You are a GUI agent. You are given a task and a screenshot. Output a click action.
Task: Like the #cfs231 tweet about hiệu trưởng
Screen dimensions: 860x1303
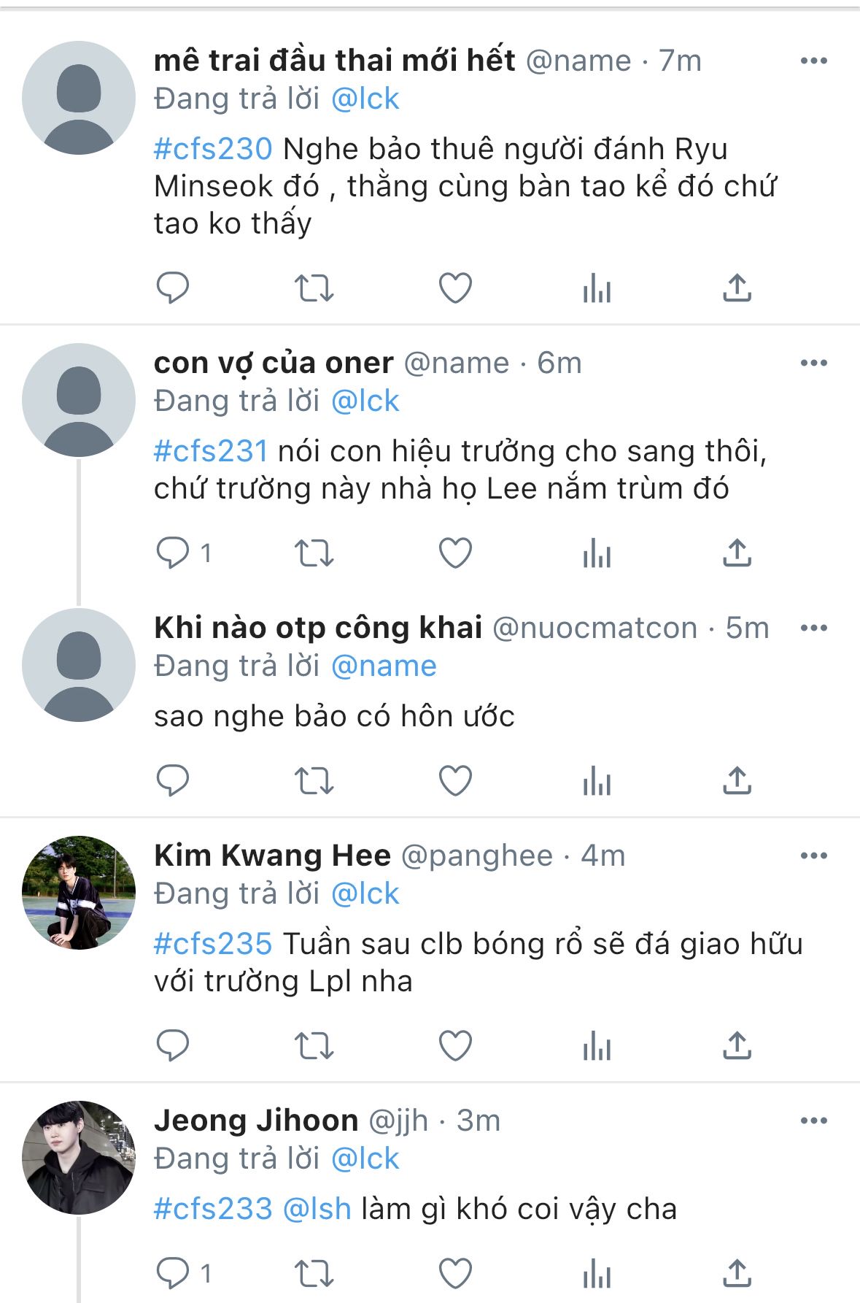click(455, 553)
